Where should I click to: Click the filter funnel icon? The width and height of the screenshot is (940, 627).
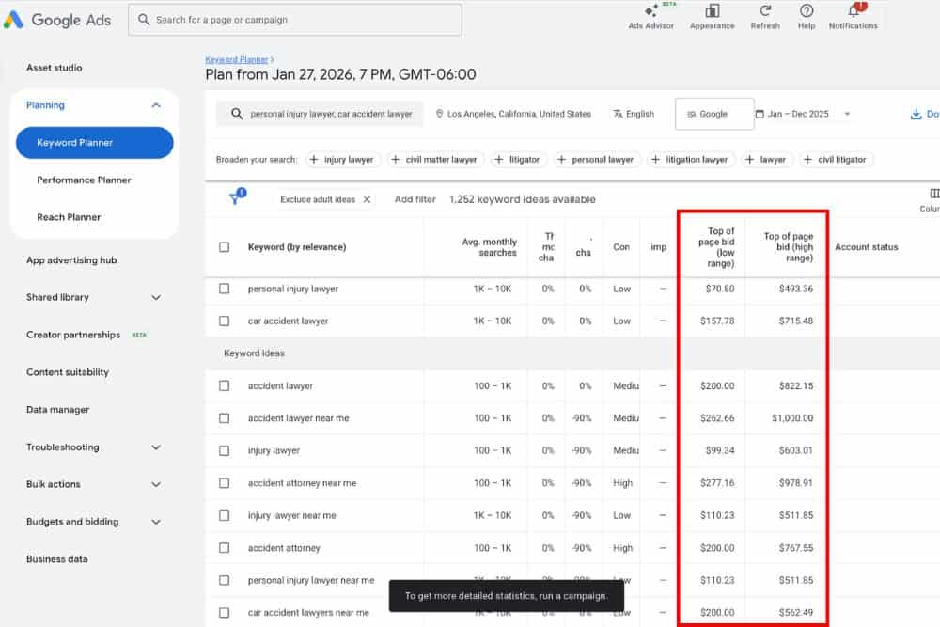236,198
